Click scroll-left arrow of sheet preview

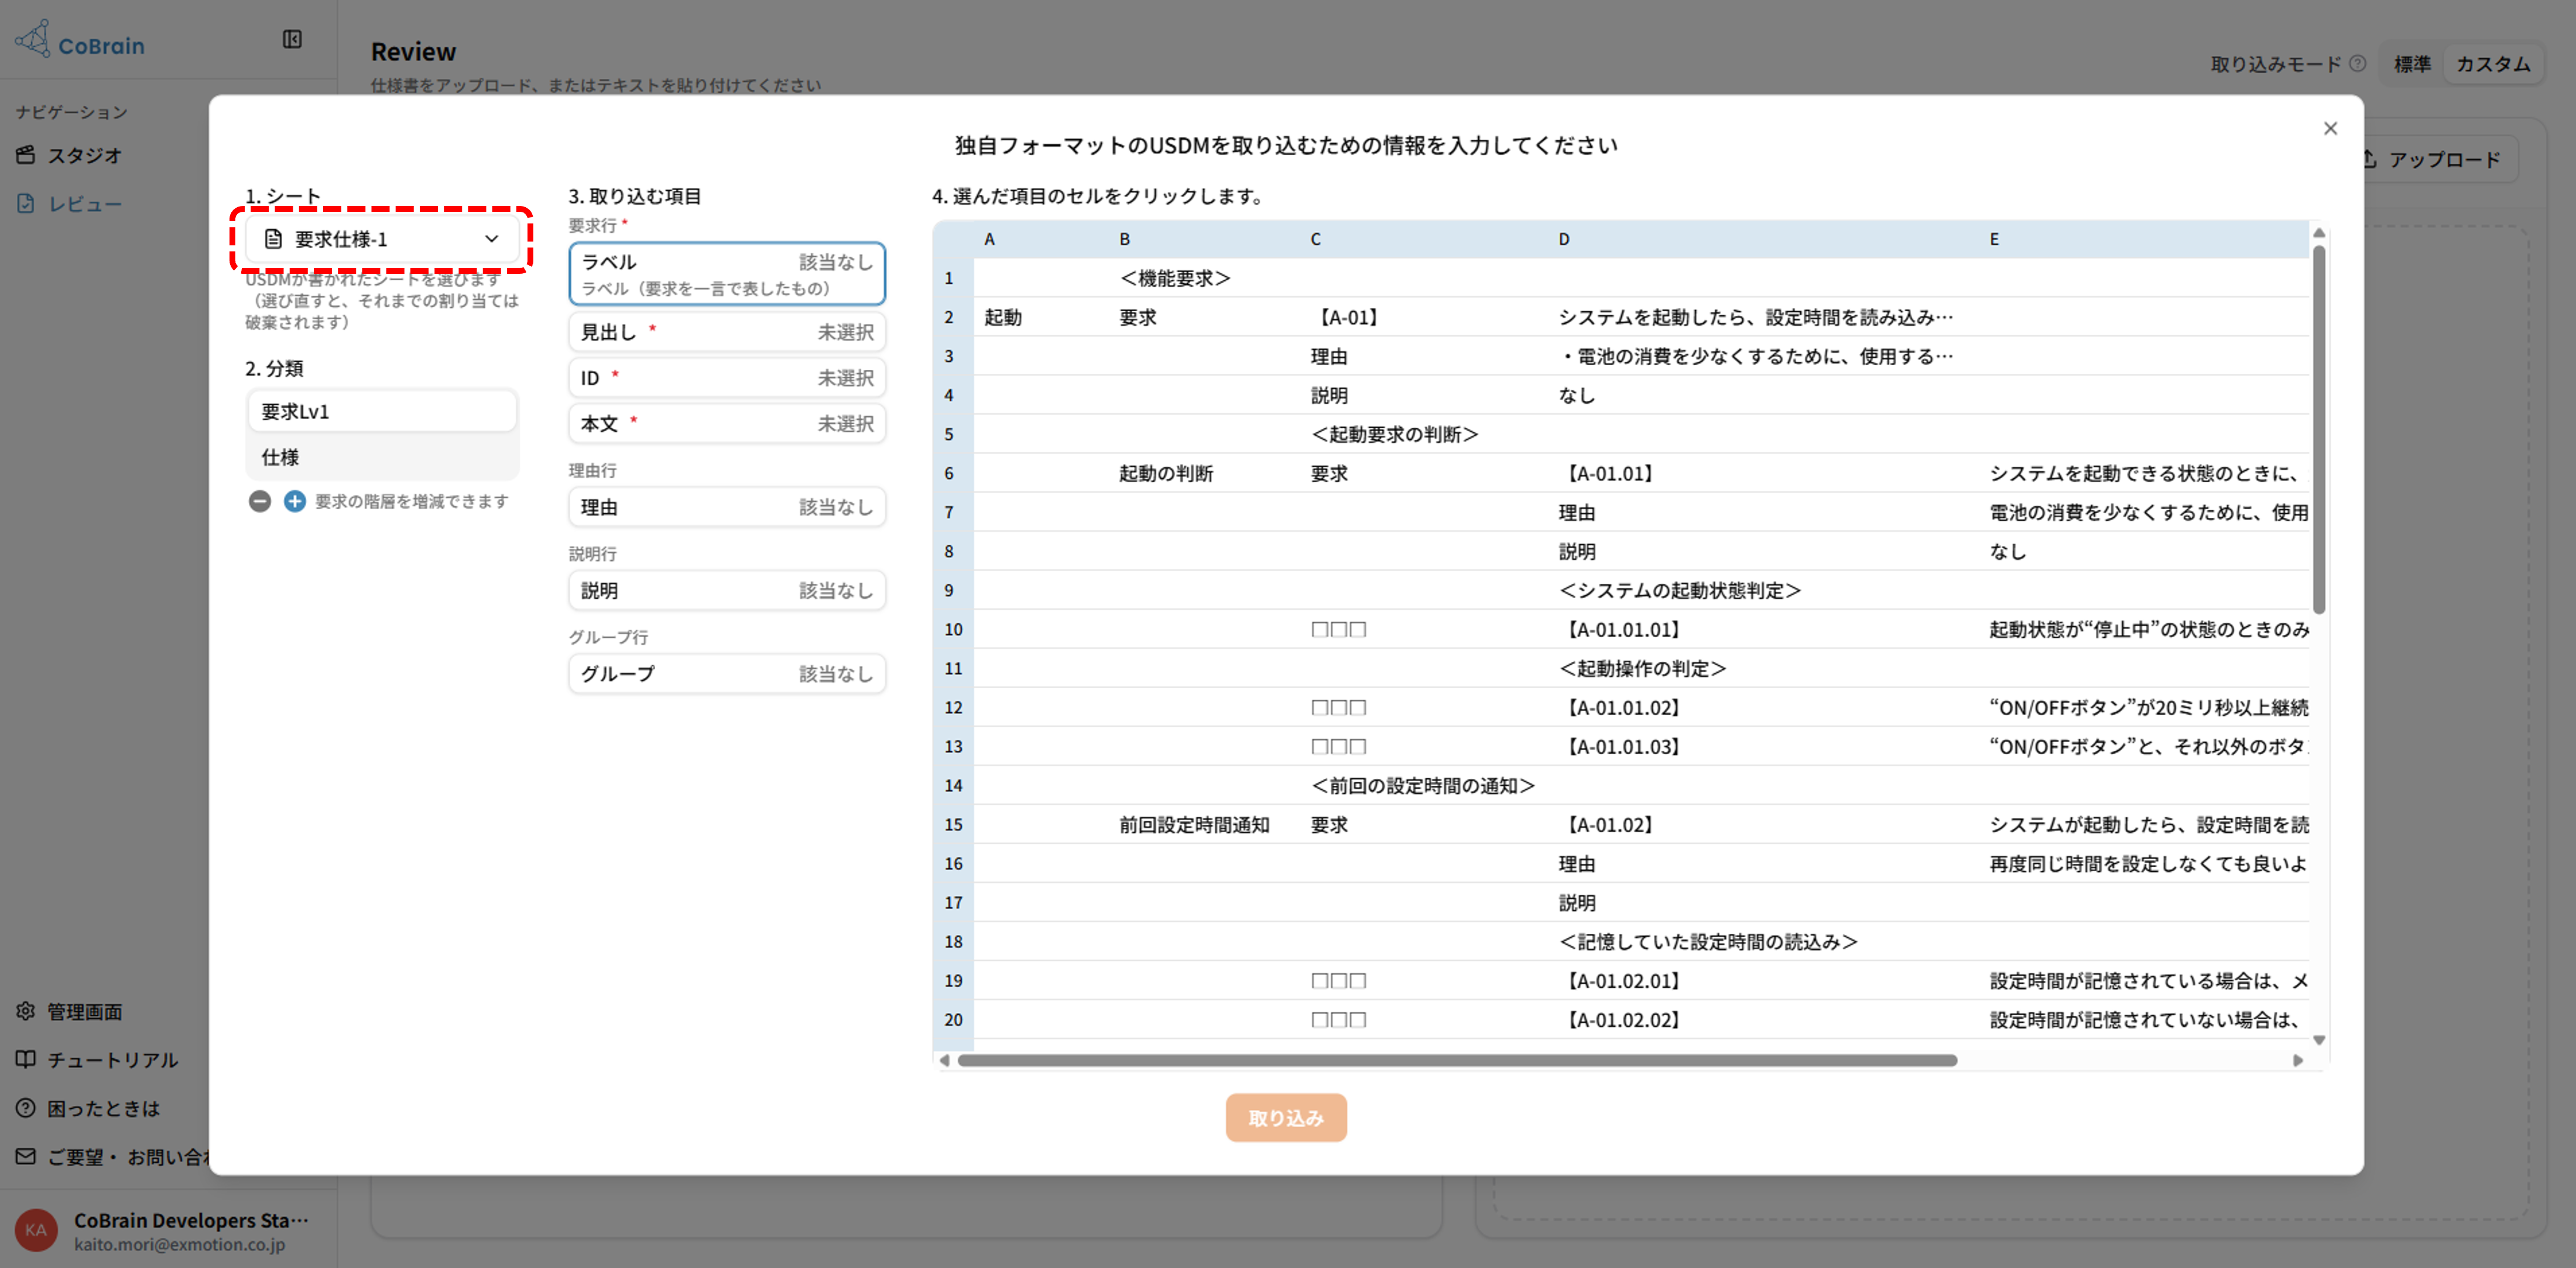(944, 1060)
